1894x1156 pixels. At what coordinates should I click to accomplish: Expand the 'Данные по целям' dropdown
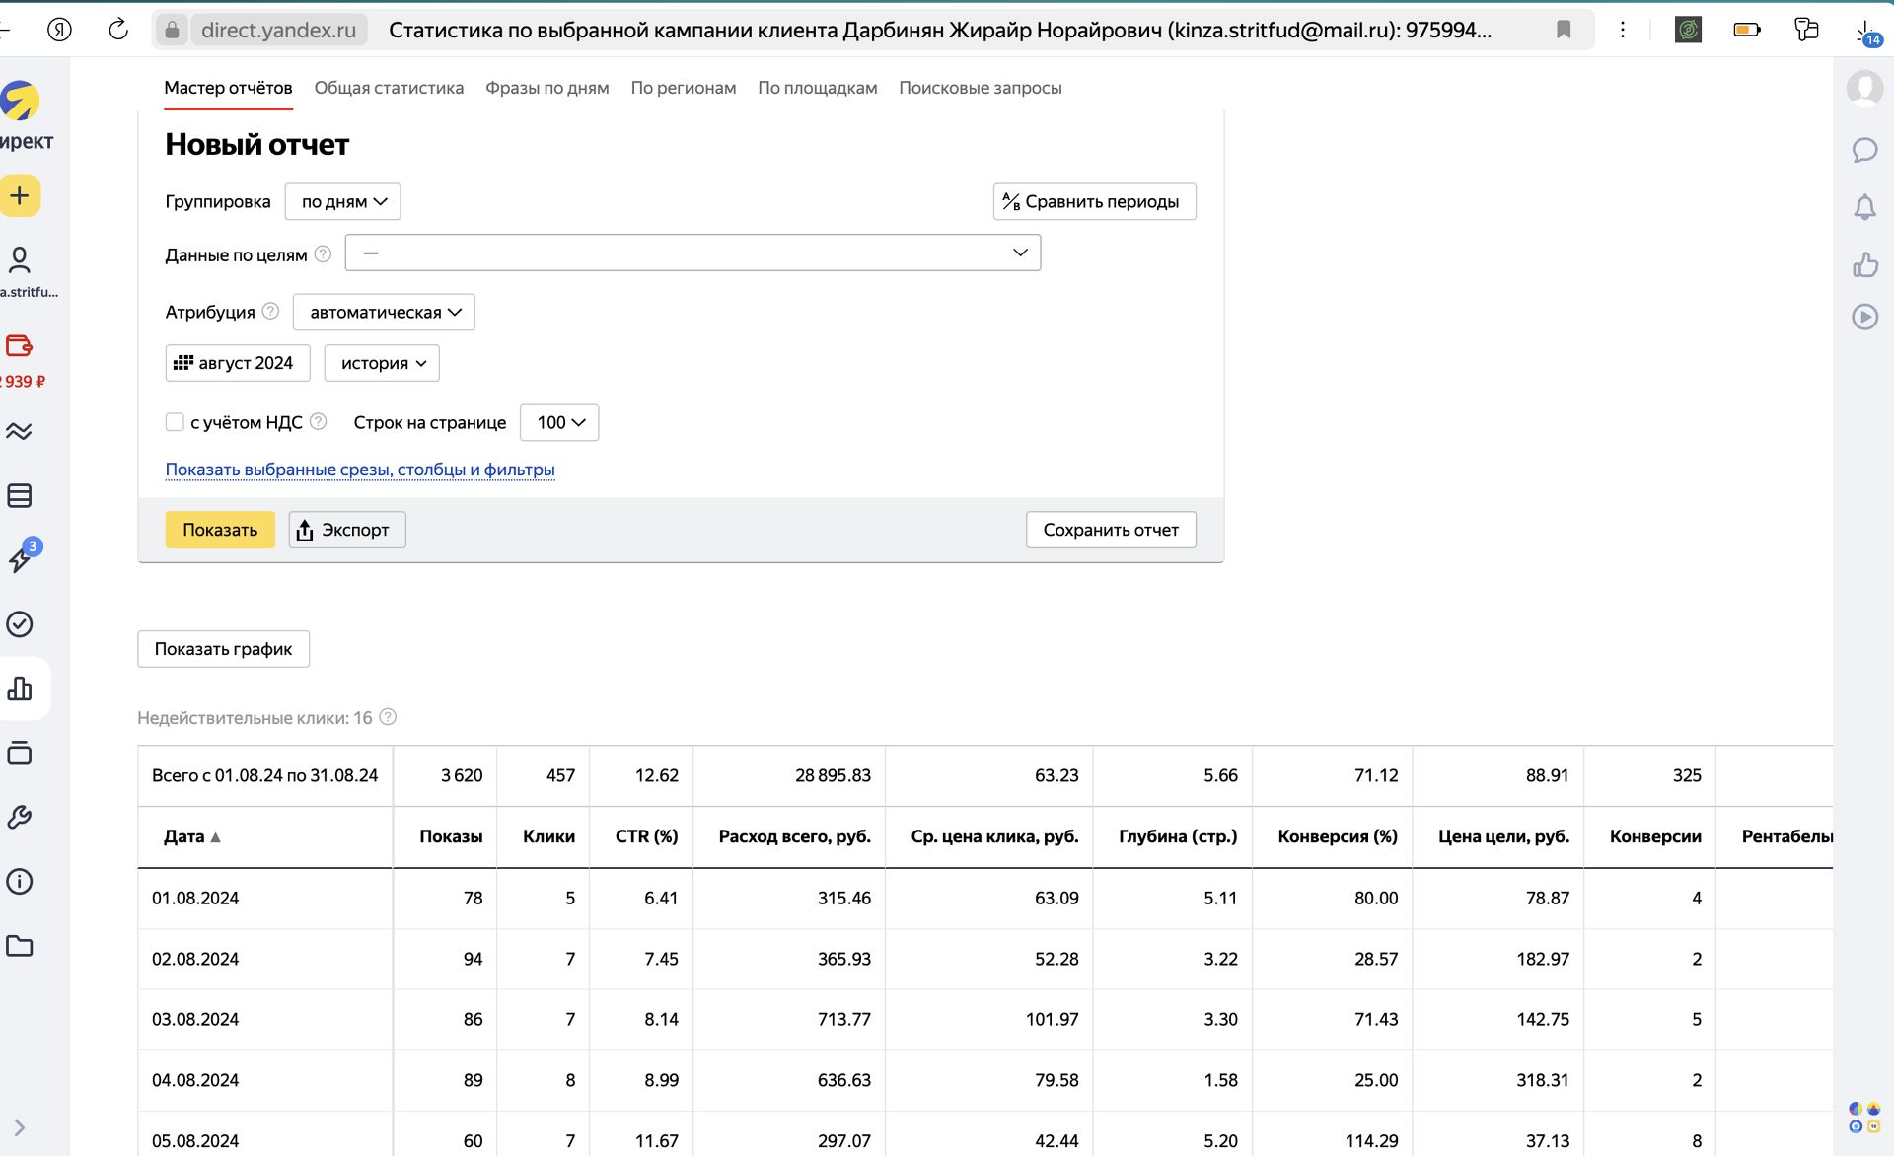tap(692, 253)
